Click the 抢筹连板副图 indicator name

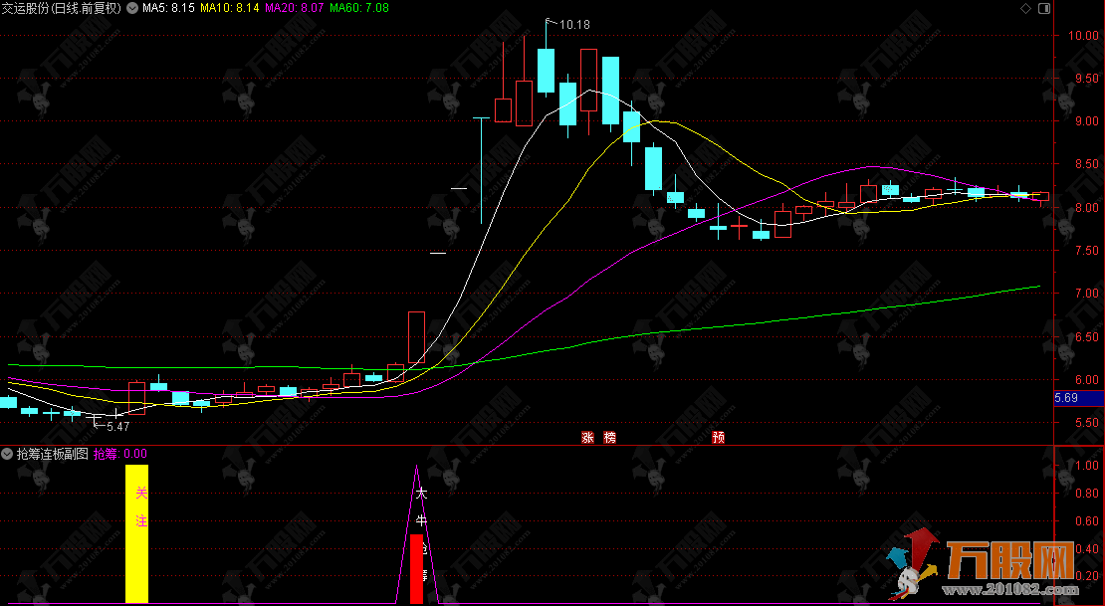(x=52, y=454)
